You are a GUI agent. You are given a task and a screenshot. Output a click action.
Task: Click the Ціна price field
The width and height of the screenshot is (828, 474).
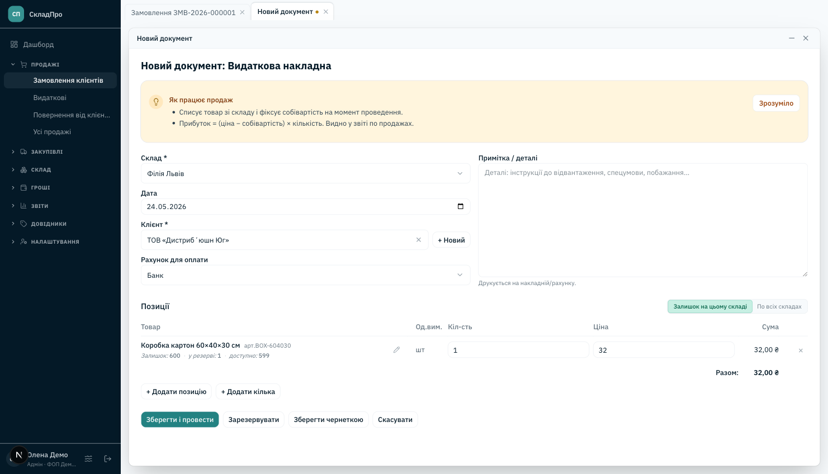click(x=664, y=350)
